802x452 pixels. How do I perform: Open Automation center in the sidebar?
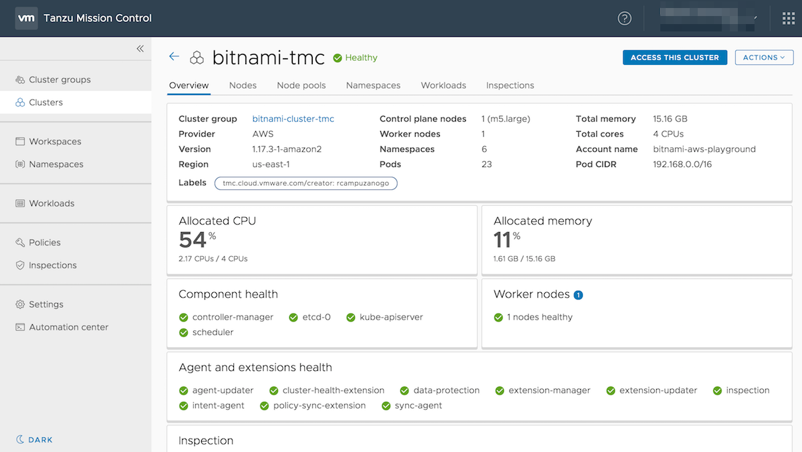click(68, 327)
